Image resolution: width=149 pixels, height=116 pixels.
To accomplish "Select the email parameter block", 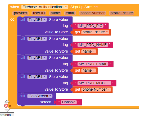I will click(x=70, y=13).
